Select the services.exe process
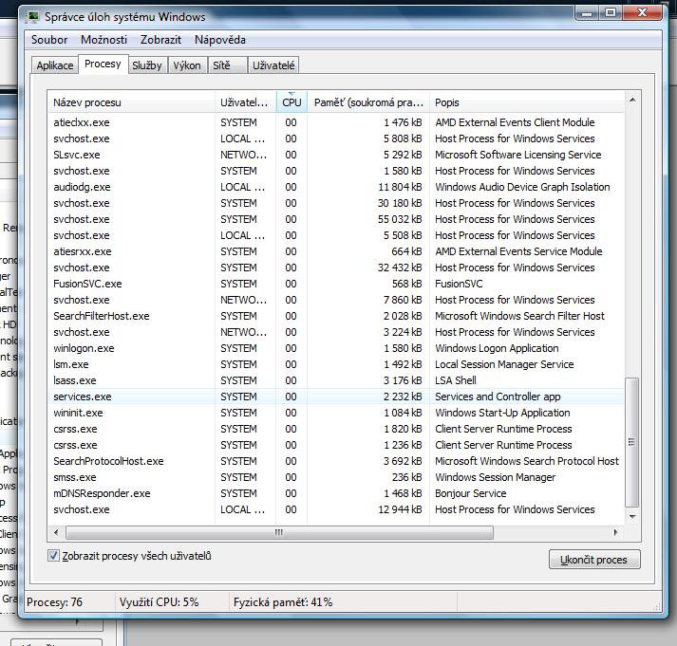 point(336,397)
